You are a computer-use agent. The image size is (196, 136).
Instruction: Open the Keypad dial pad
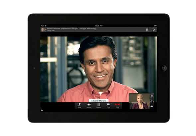coord(99,106)
